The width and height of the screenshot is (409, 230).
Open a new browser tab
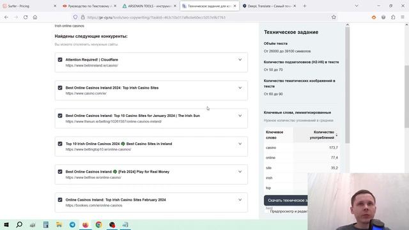[x=304, y=6]
